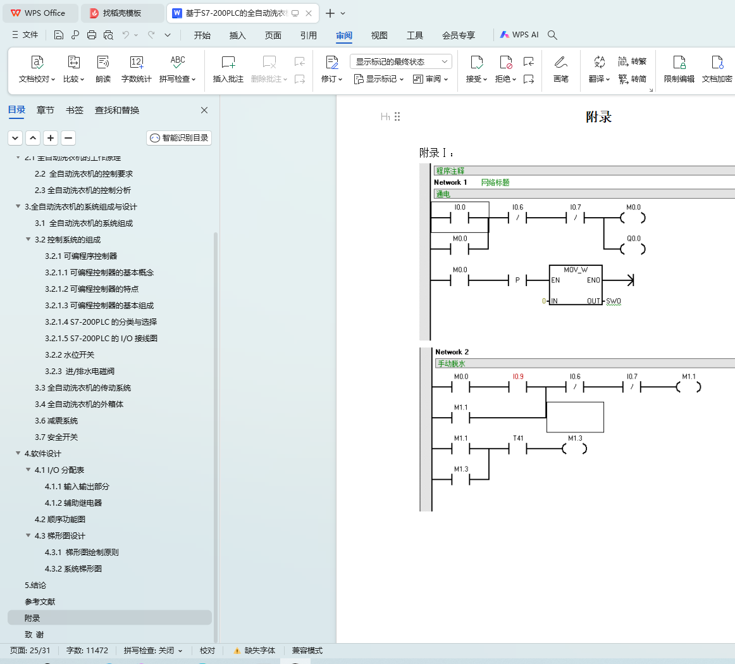
Task: Open 字数统计 word count
Action: pyautogui.click(x=137, y=69)
